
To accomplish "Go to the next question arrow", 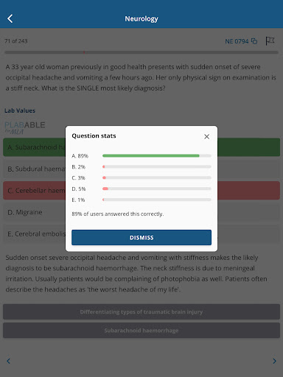I will (x=274, y=361).
